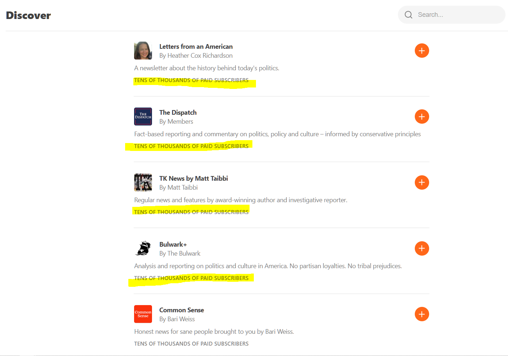This screenshot has width=508, height=356.
Task: Click the 'Fact-based reporting and commentary' description
Action: (x=277, y=134)
